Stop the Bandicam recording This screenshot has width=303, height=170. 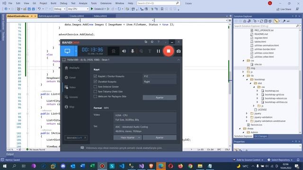169,51
